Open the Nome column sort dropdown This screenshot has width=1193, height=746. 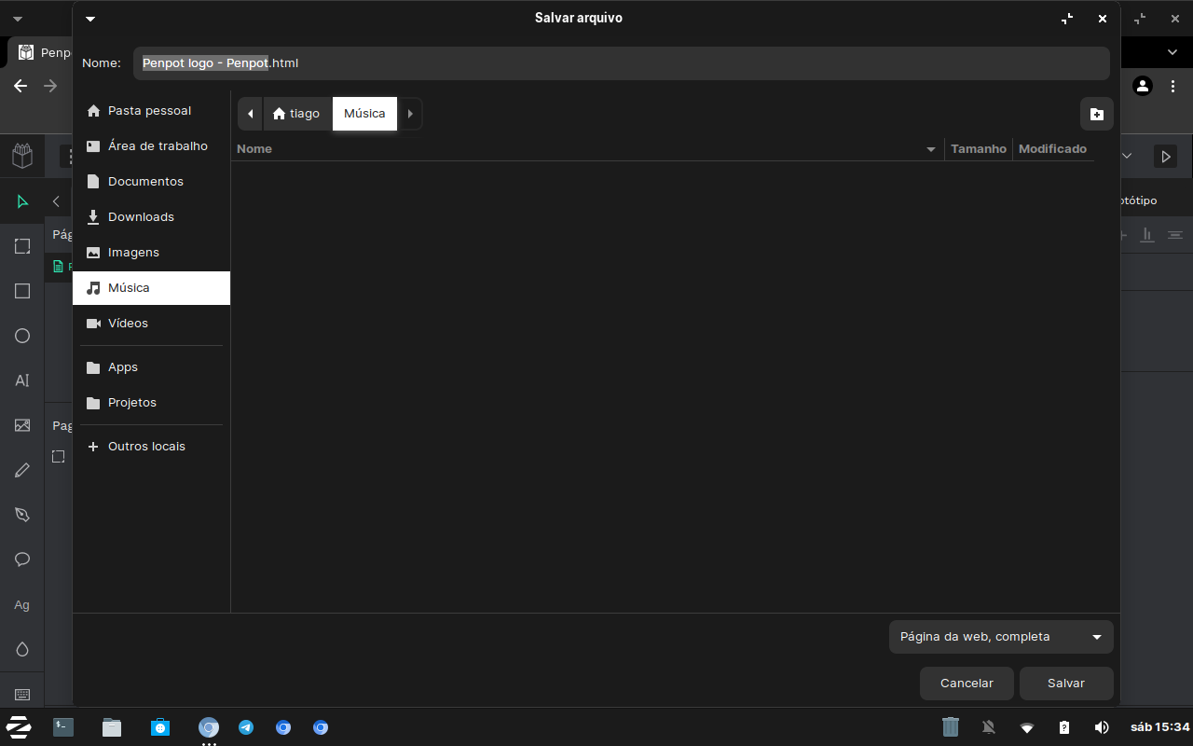(x=930, y=148)
